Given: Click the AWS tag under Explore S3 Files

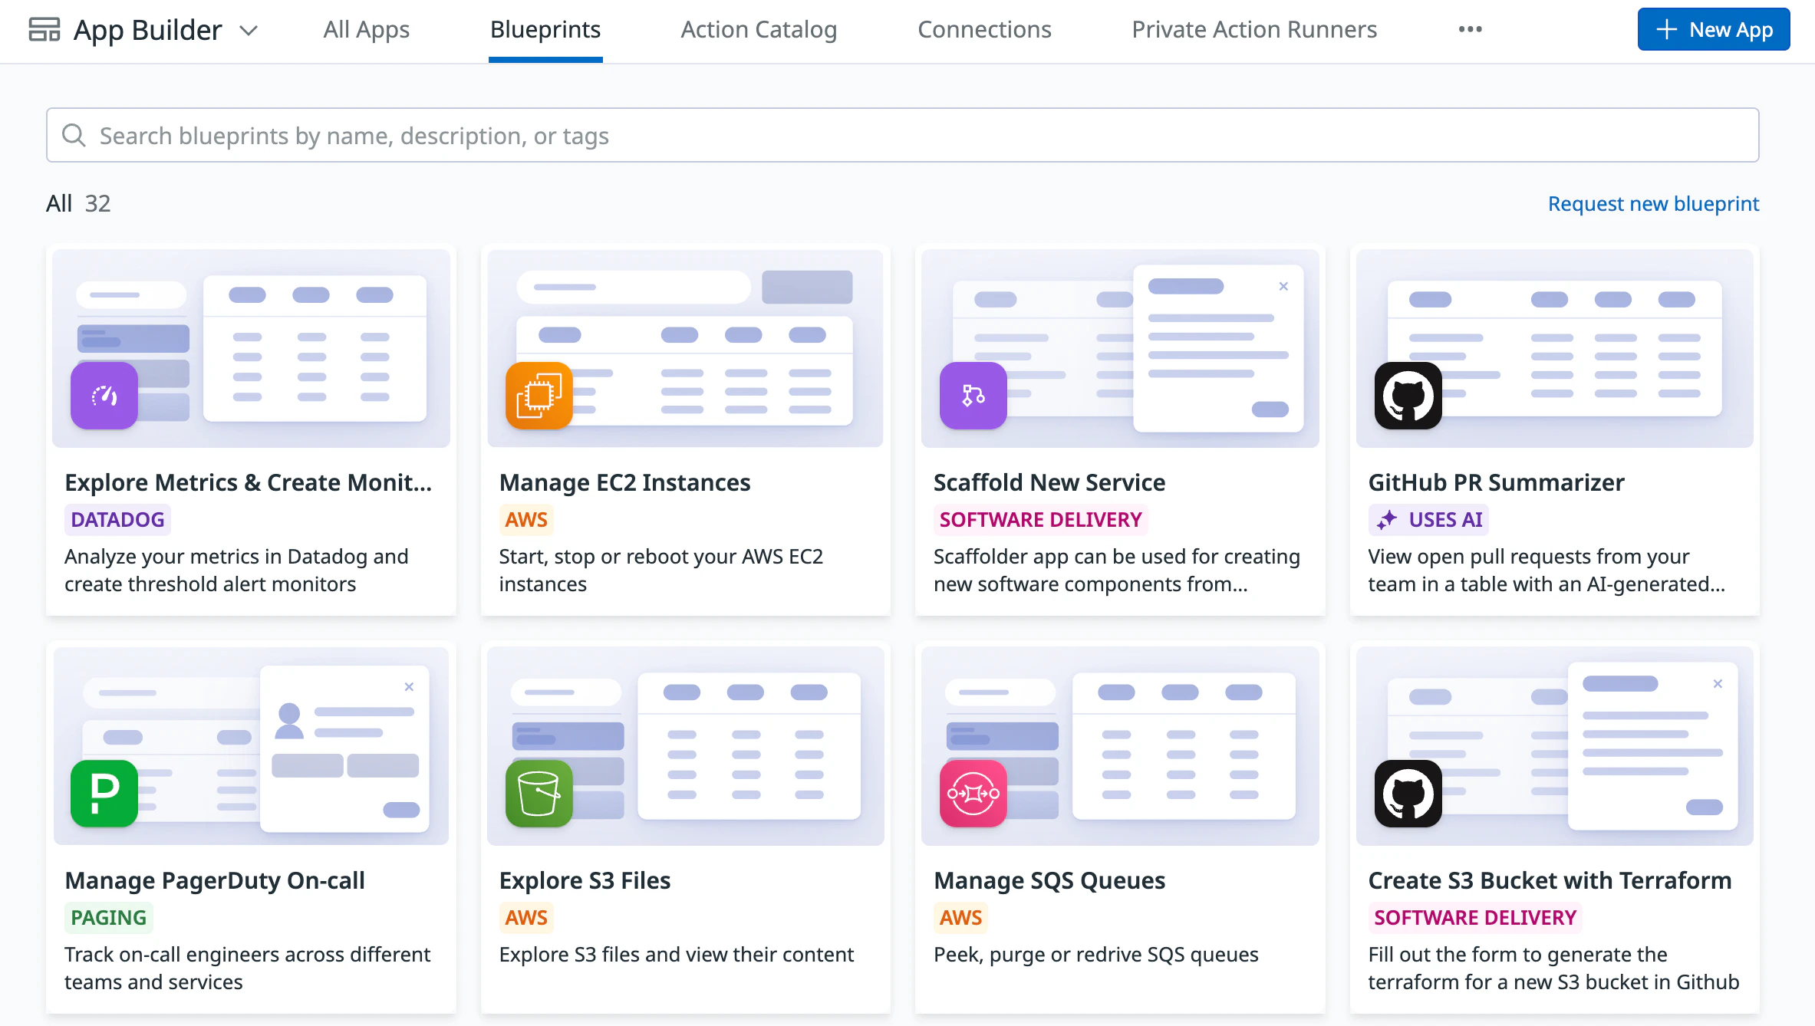Looking at the screenshot, I should pos(526,918).
